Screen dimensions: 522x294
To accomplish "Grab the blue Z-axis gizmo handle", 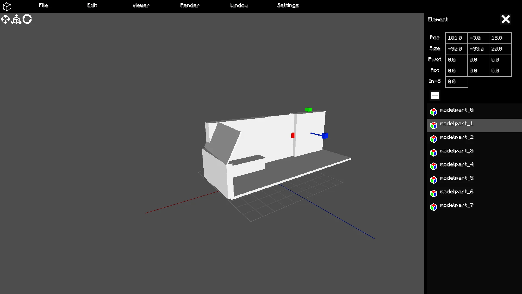I will 325,136.
